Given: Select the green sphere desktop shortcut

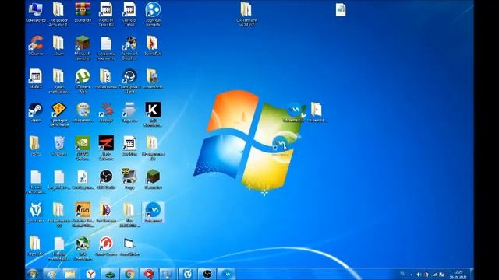Looking at the screenshot, I should (x=83, y=244).
